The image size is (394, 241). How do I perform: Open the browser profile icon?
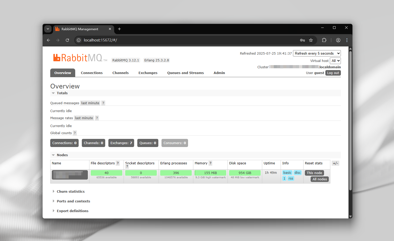click(338, 40)
